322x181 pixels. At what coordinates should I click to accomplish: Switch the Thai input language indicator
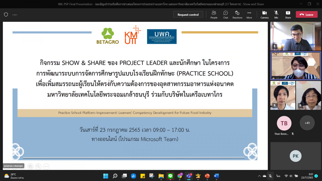(x=278, y=176)
